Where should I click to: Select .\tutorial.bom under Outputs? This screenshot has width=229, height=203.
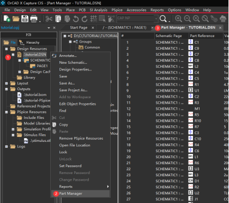[35, 95]
